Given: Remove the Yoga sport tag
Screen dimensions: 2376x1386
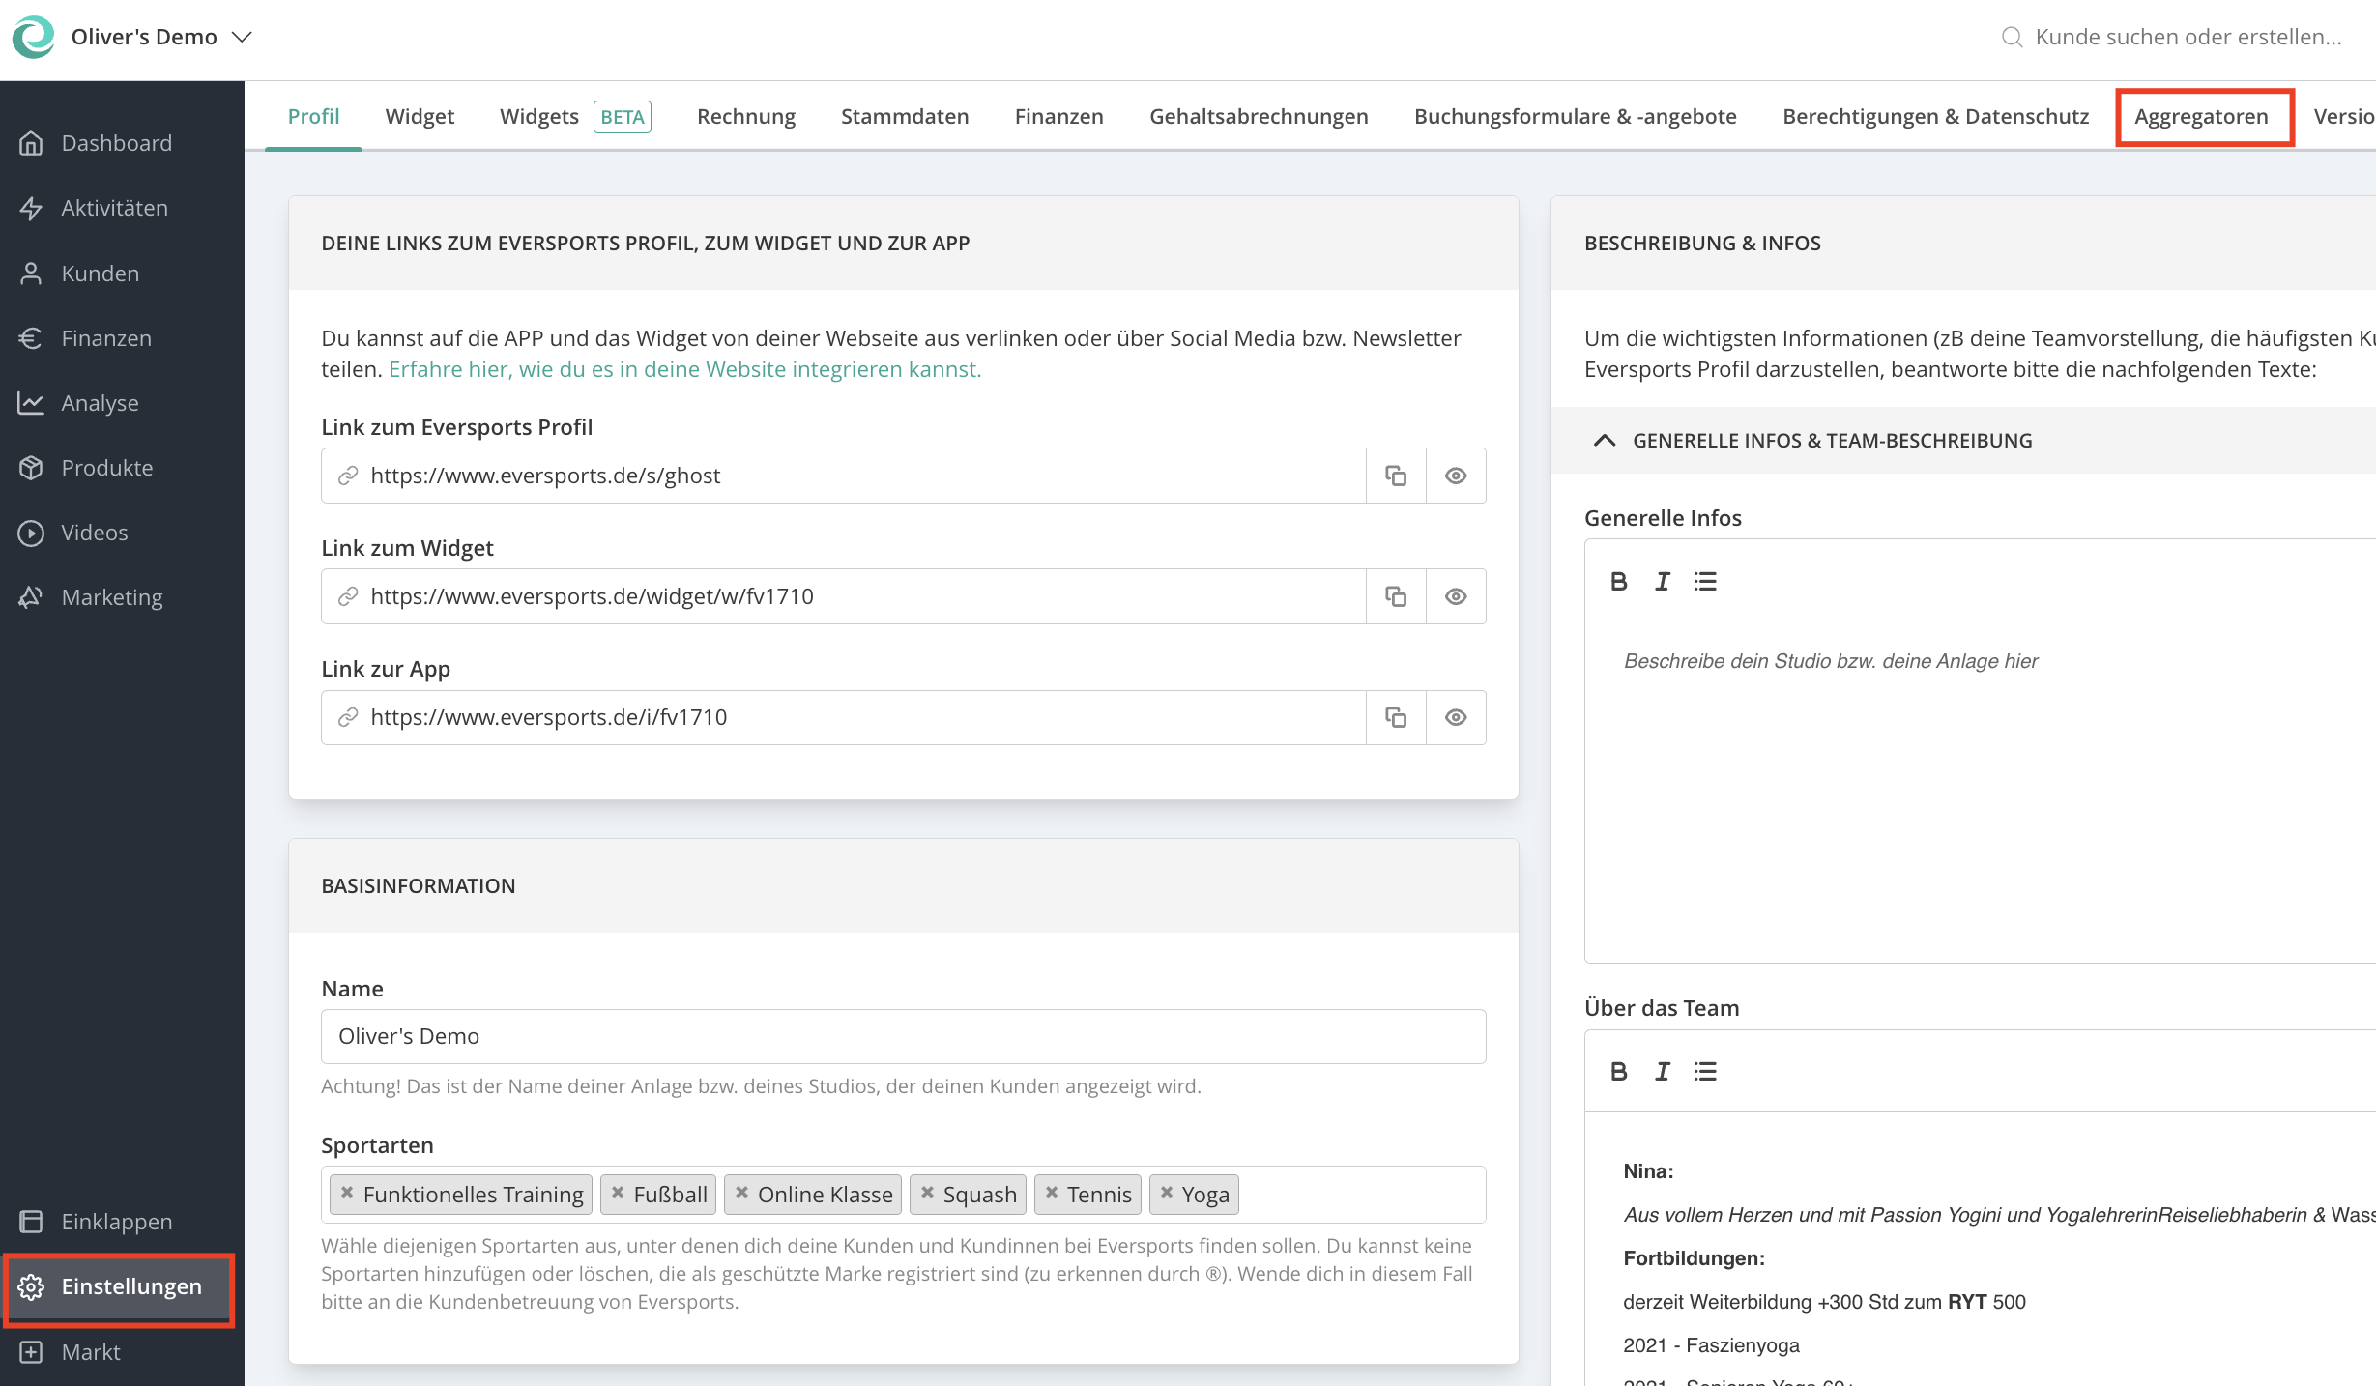Looking at the screenshot, I should click(x=1167, y=1193).
